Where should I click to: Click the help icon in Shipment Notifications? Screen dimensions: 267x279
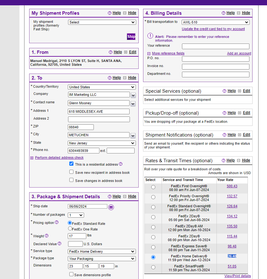pos(225,135)
